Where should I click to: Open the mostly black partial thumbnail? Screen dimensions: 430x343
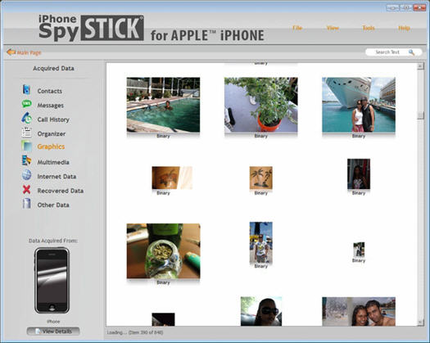[x=163, y=319]
